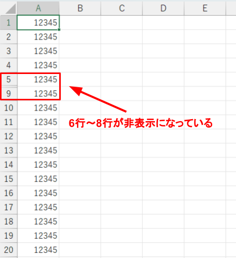Screen dimensions: 236x258
Task: Click cell A2 containing 12345
Action: [38, 37]
